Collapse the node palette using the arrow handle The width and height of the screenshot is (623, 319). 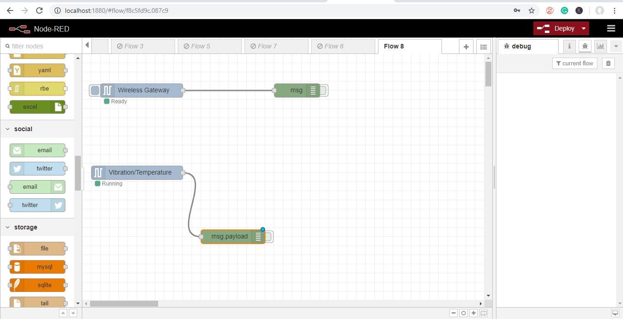pos(87,45)
